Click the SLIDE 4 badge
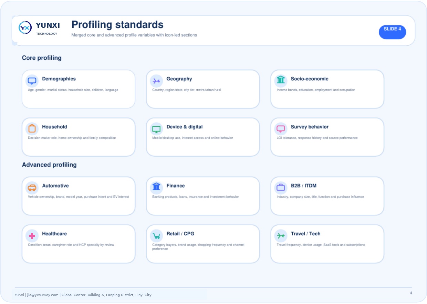This screenshot has width=427, height=304. point(392,32)
